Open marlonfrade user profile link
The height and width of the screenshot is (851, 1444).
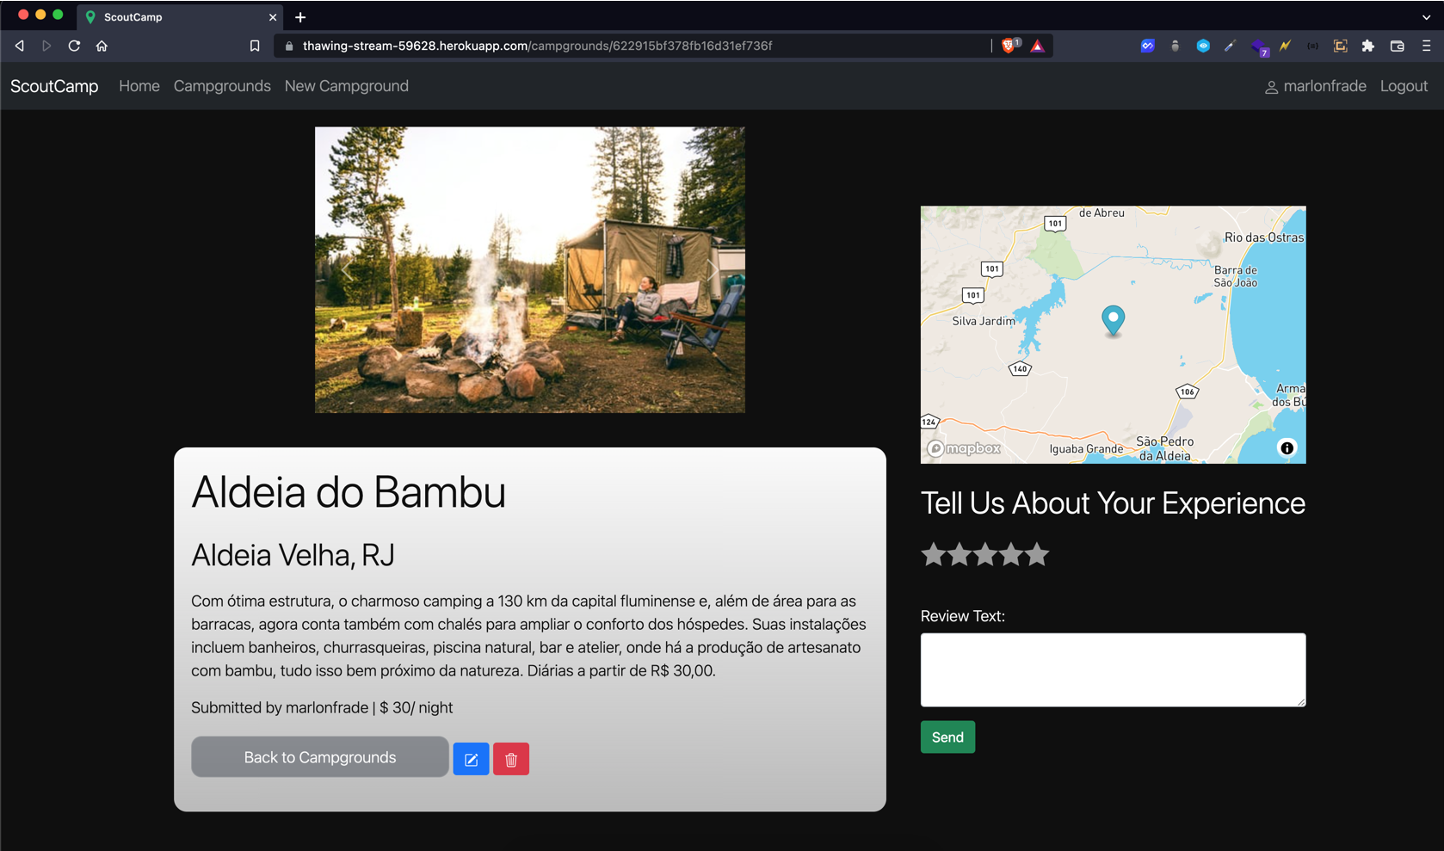tap(1316, 86)
